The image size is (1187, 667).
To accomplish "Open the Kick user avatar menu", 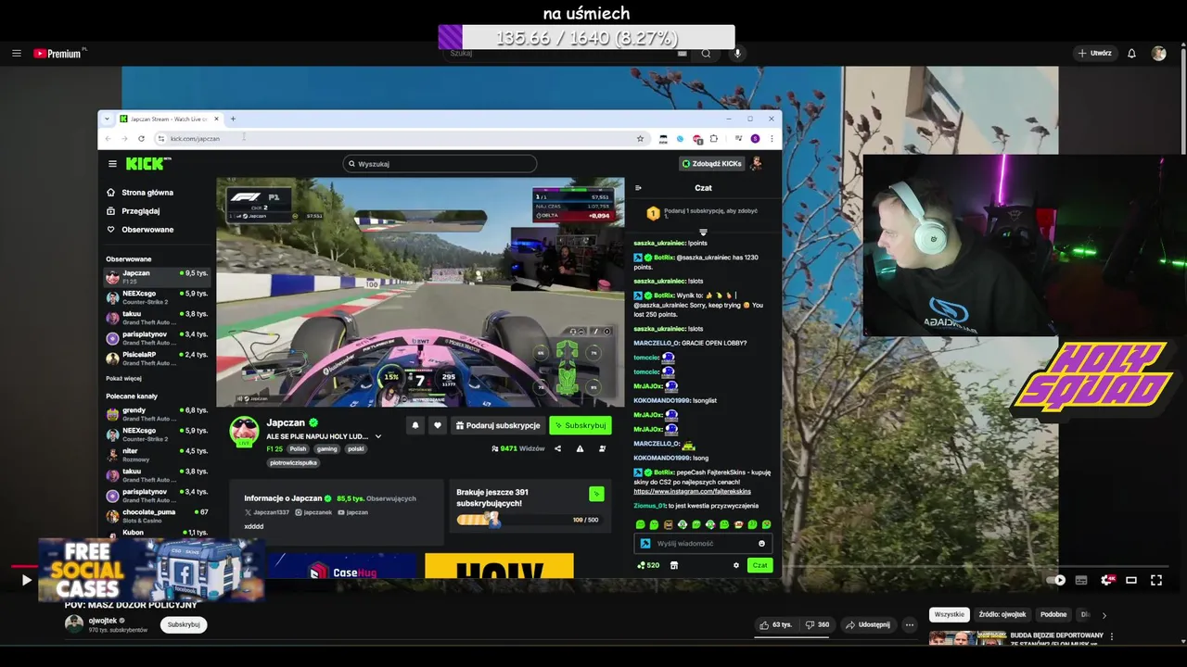I will point(757,164).
